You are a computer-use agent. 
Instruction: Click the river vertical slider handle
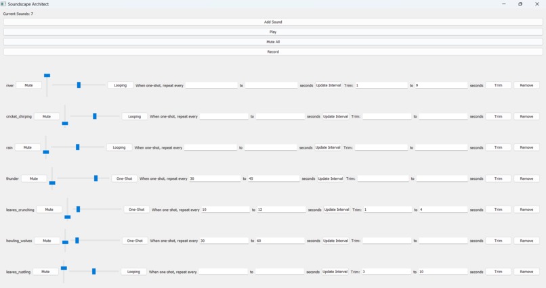(47, 76)
